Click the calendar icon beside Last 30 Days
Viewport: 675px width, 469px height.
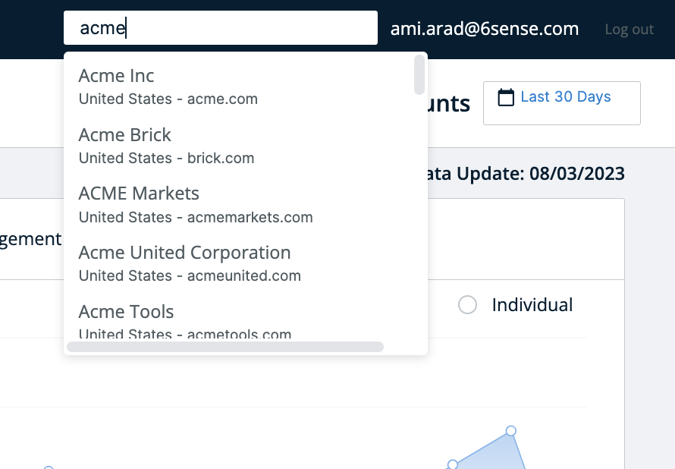tap(506, 97)
